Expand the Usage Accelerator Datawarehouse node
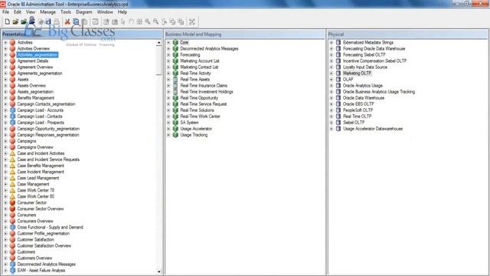The width and height of the screenshot is (490, 276). pos(332,129)
